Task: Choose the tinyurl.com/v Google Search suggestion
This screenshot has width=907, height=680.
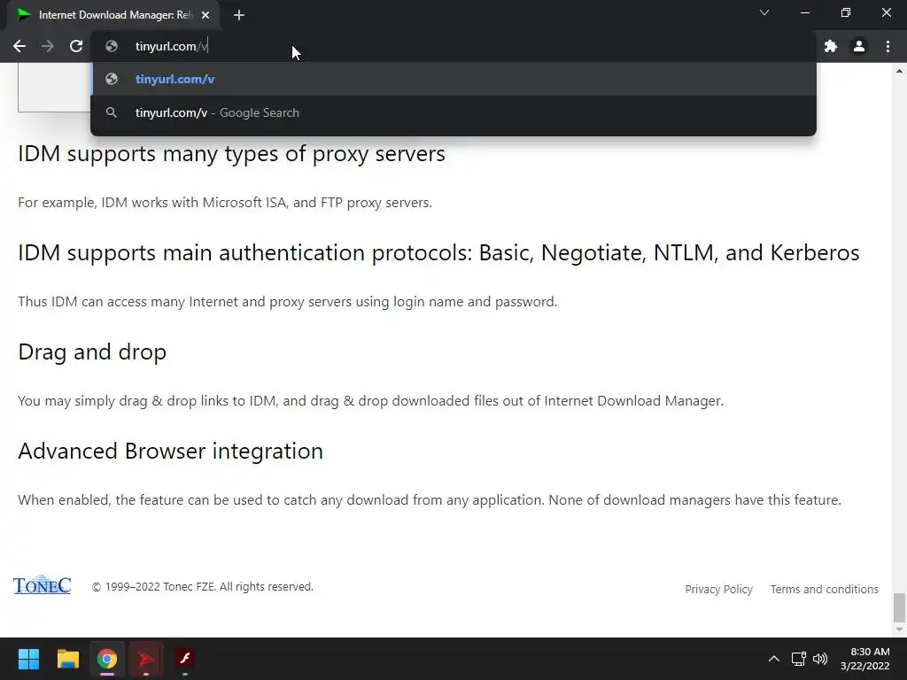Action: [453, 112]
